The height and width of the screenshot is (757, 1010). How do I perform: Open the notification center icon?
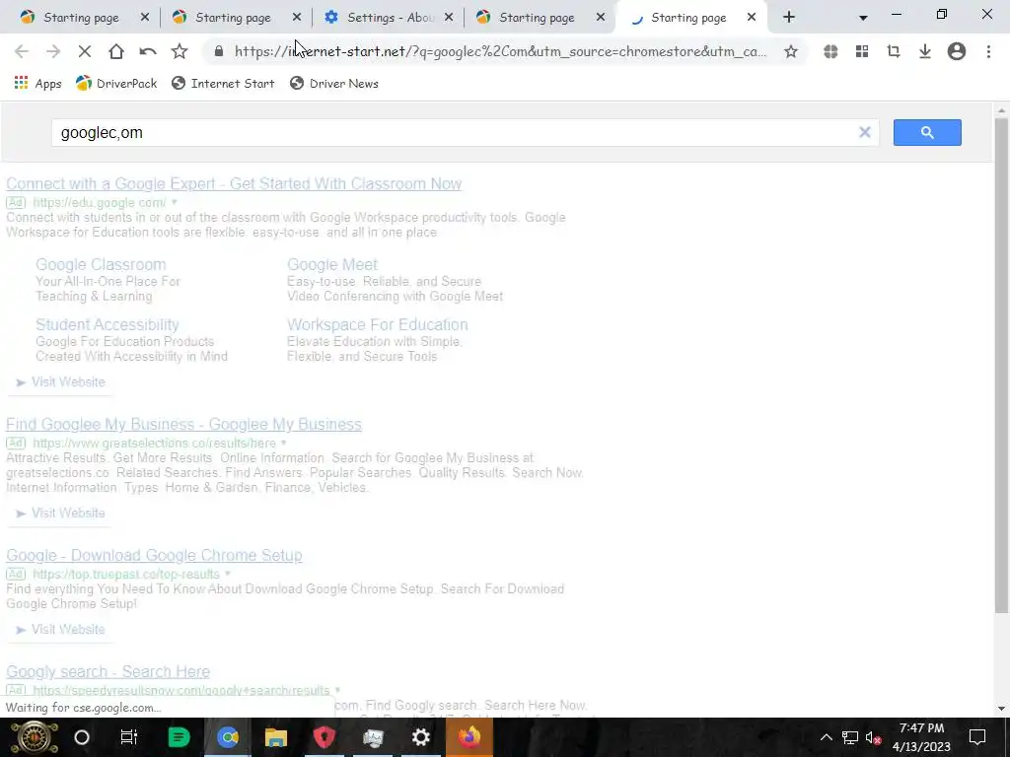point(977,737)
